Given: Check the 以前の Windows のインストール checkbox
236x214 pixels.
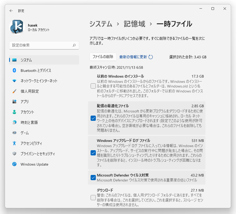Looking at the screenshot, I should pyautogui.click(x=93, y=86).
